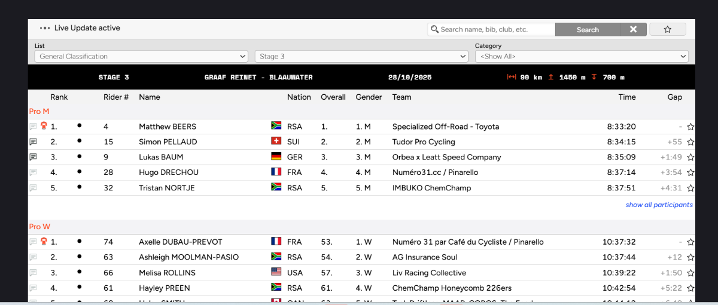This screenshot has width=718, height=305.
Task: Select the Pro W category heading
Action: point(39,226)
